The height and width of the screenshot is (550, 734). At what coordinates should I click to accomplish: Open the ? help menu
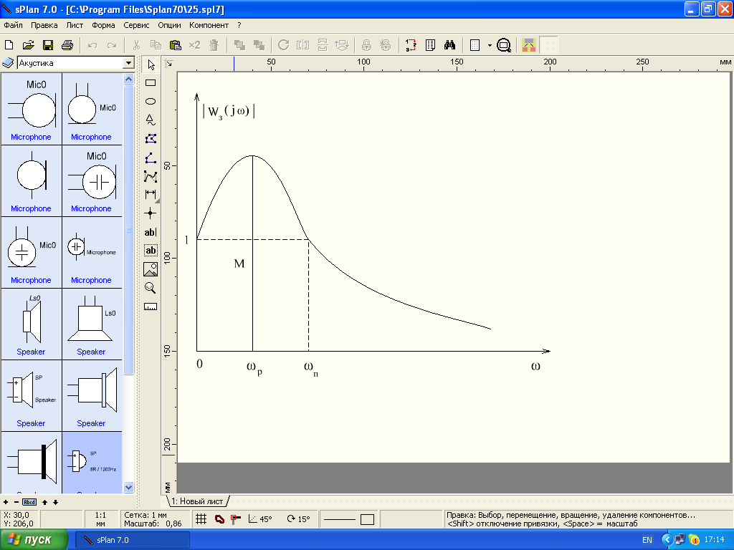tap(239, 25)
